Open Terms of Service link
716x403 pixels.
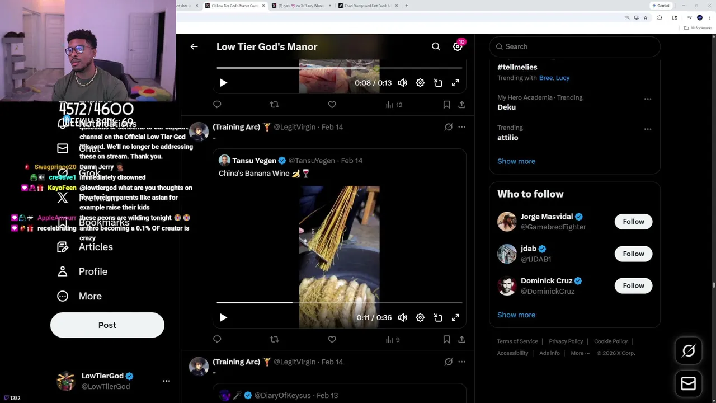coord(517,341)
